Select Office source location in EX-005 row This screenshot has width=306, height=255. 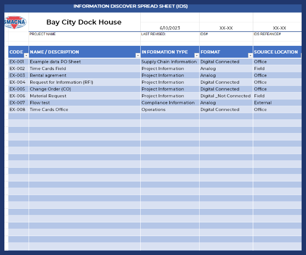click(x=277, y=89)
